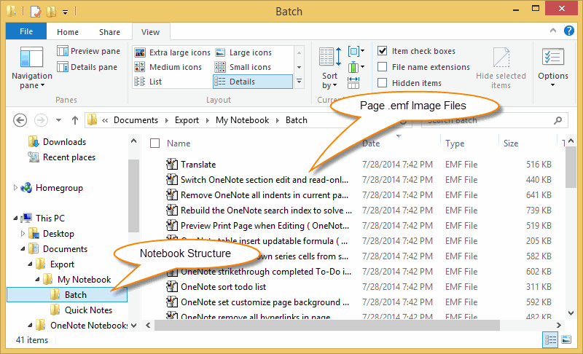
Task: Switch to details view in status bar
Action: pyautogui.click(x=550, y=339)
